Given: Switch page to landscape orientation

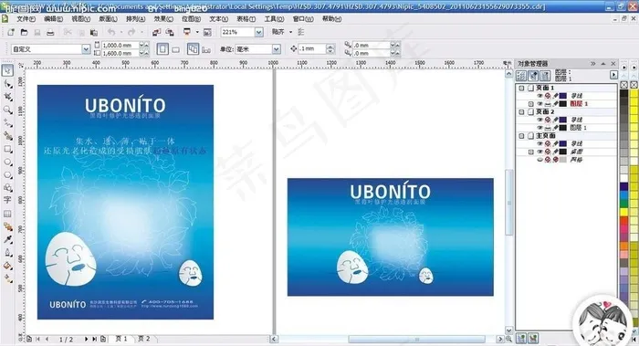Looking at the screenshot, I should (x=175, y=49).
